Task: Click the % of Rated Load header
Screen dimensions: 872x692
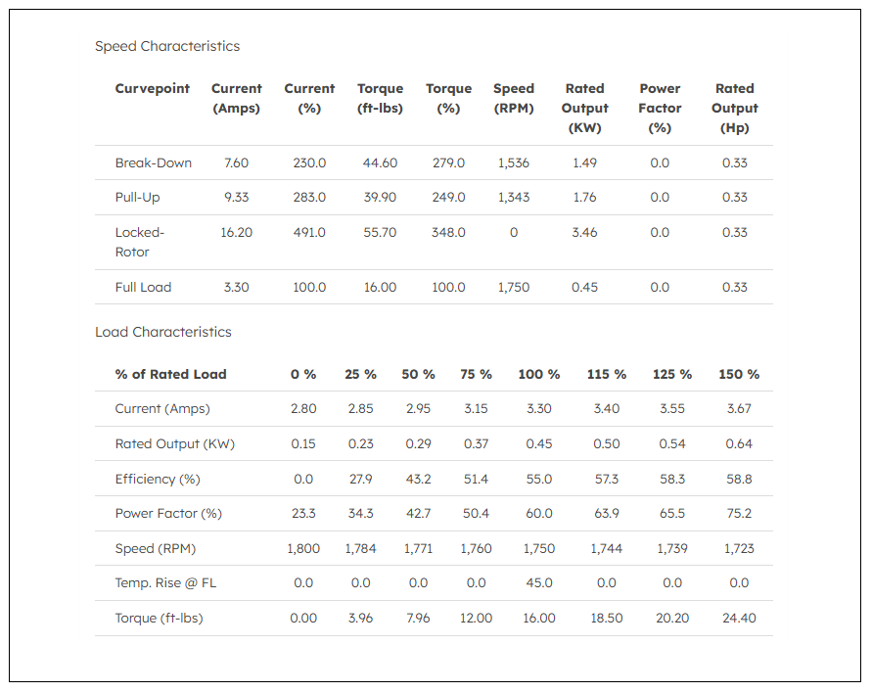Action: (170, 374)
